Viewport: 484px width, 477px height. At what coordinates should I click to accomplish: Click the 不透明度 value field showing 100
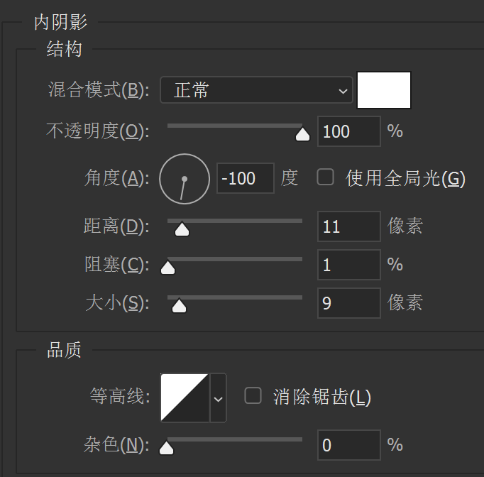[x=348, y=131]
